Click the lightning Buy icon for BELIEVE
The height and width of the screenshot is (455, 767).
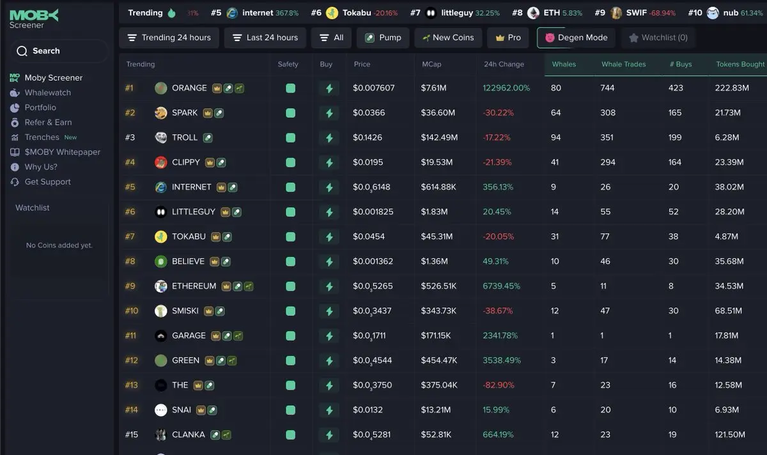tap(329, 261)
